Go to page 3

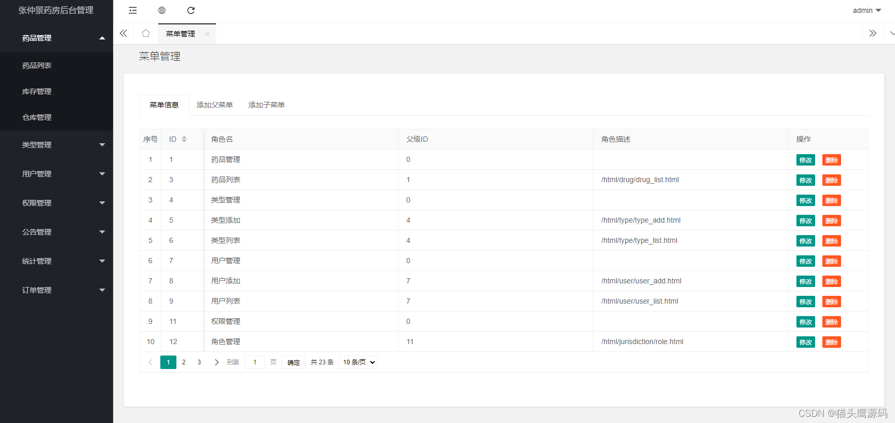pyautogui.click(x=199, y=362)
